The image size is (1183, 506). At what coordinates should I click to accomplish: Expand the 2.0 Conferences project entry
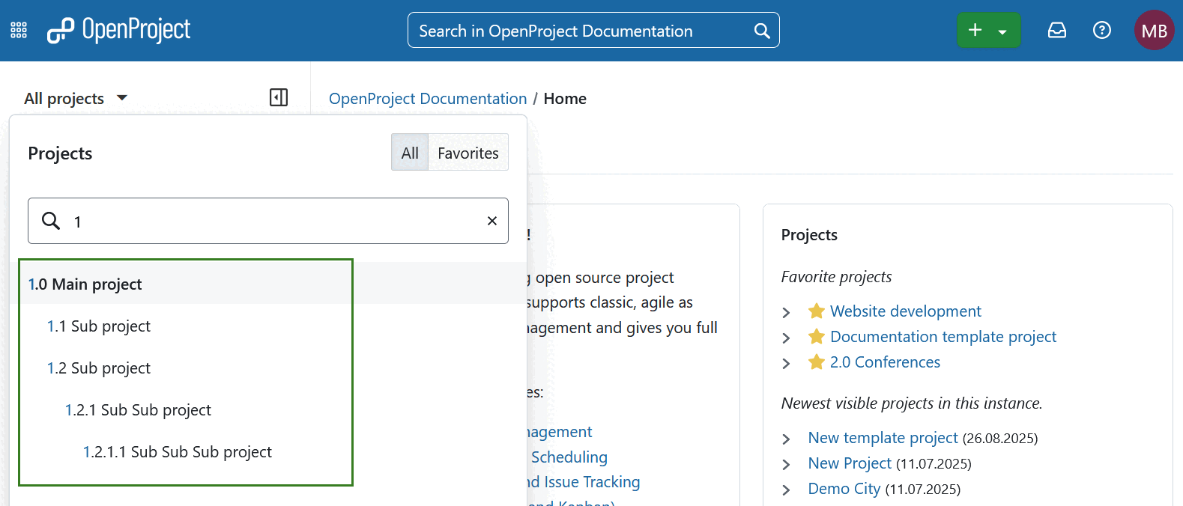coord(786,363)
